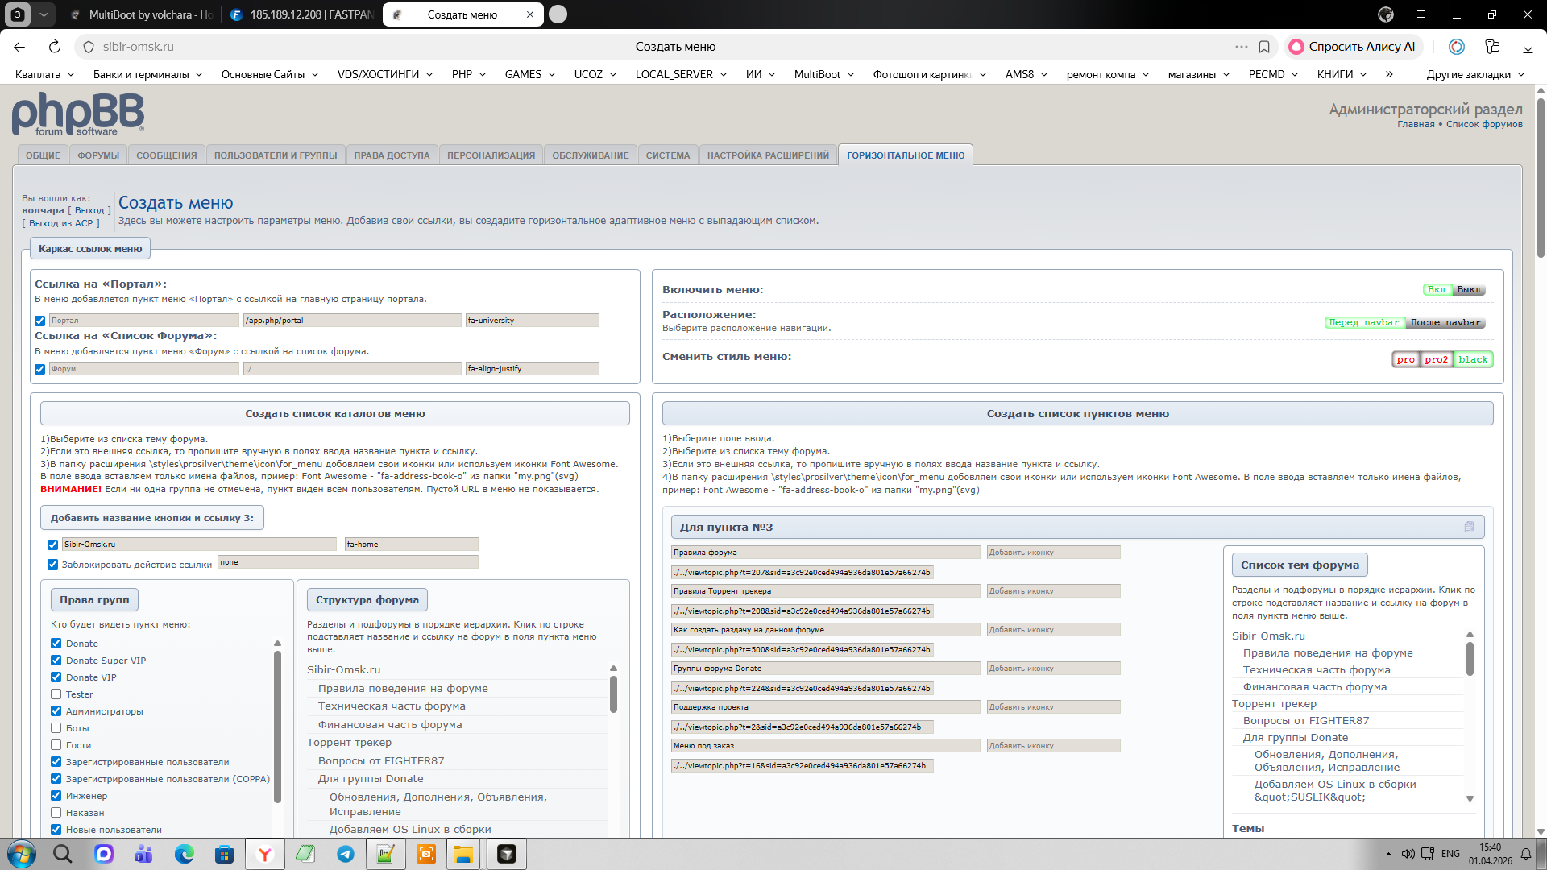
Task: Click the phpBB forum software logo
Action: pyautogui.click(x=78, y=114)
